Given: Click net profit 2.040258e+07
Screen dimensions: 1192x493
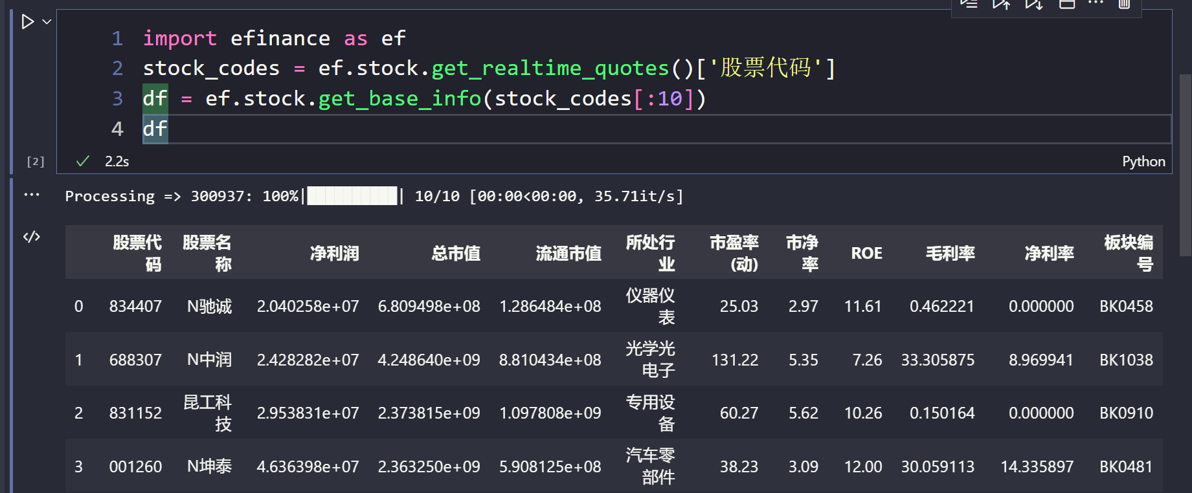Looking at the screenshot, I should pos(308,307).
